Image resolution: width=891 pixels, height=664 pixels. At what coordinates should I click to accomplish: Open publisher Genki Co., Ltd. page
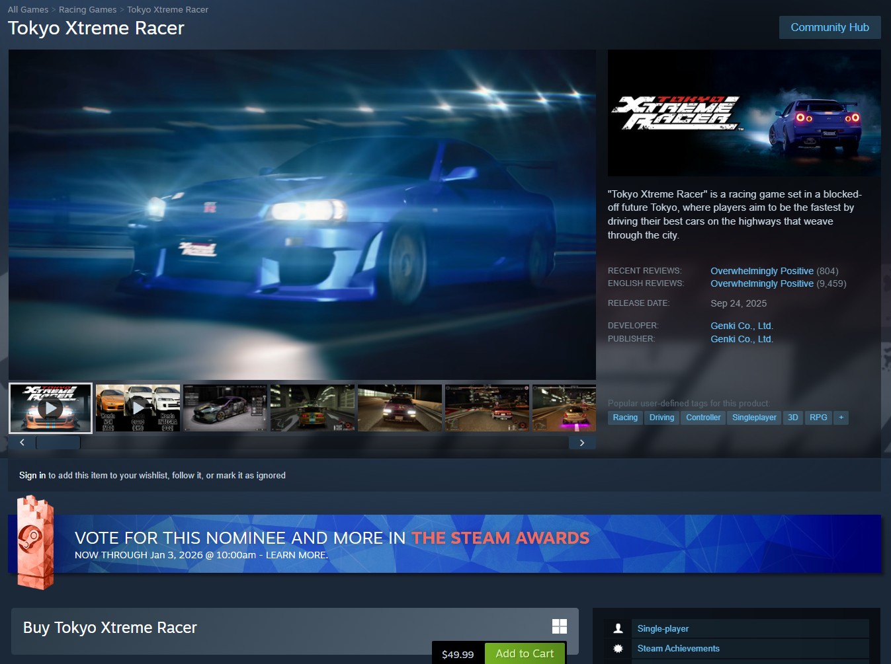(742, 339)
